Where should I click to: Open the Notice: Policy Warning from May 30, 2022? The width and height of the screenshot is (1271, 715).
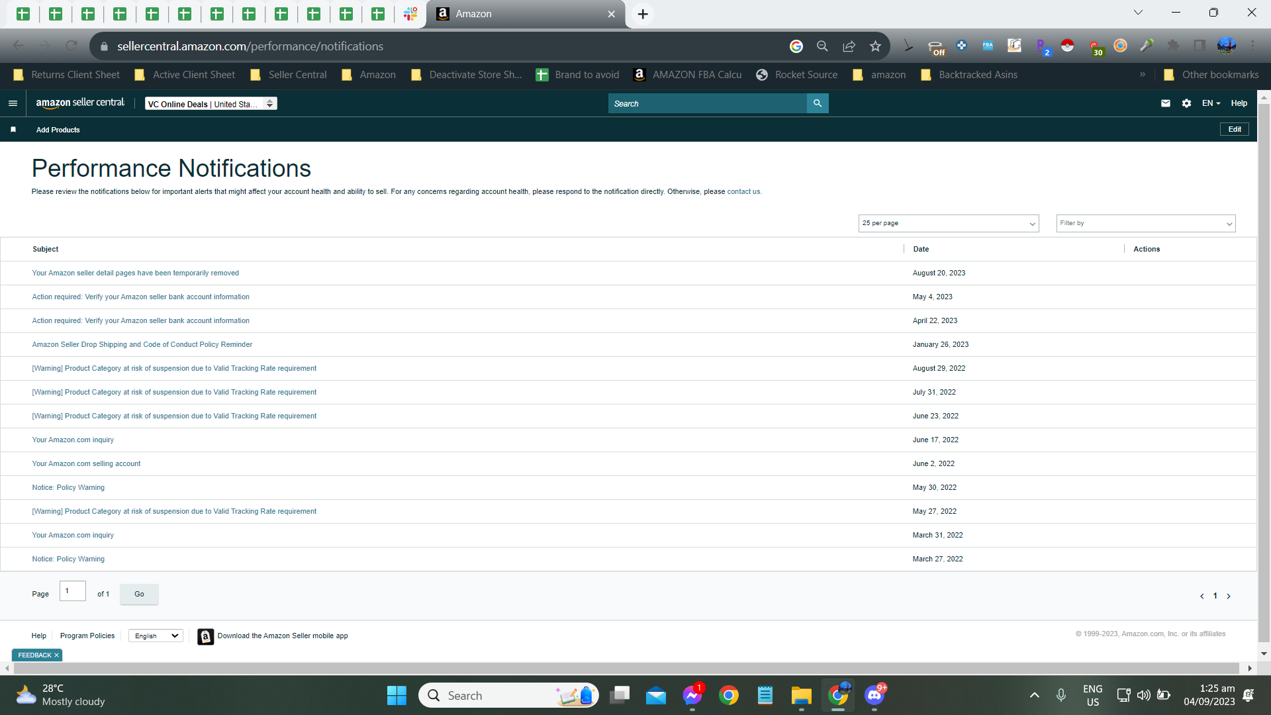pyautogui.click(x=68, y=488)
